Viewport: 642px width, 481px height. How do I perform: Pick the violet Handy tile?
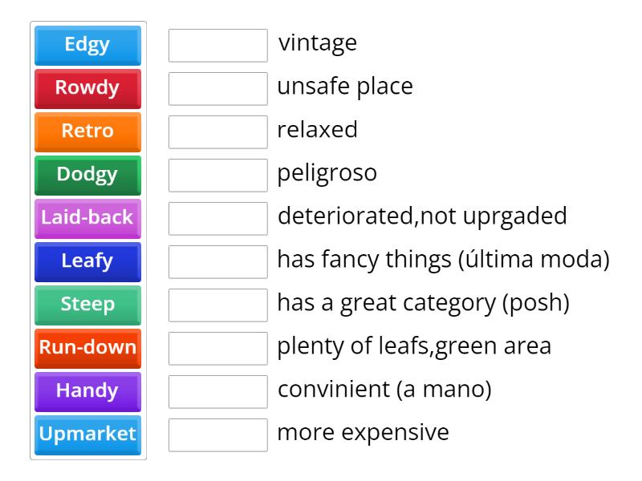point(87,391)
